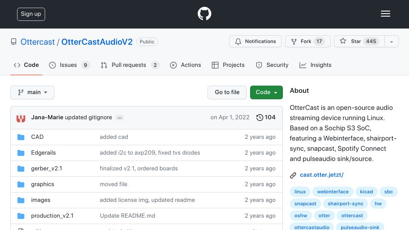
Task: Open the 'added cad' commit message
Action: pyautogui.click(x=114, y=137)
